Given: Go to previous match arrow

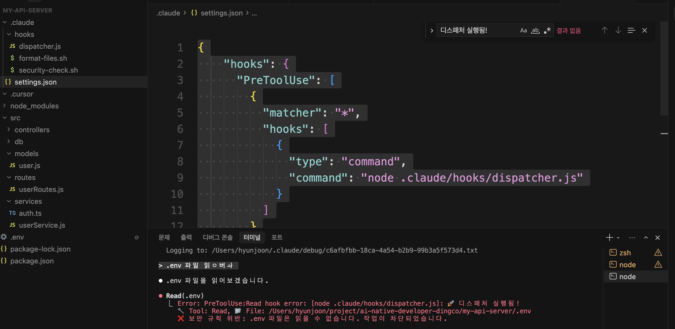Looking at the screenshot, I should [x=604, y=30].
